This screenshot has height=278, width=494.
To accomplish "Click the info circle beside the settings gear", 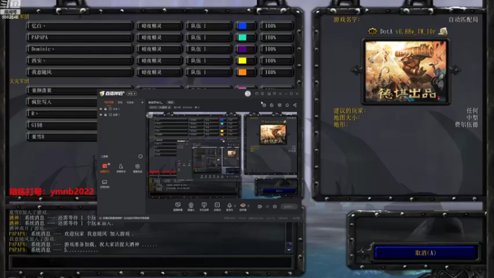I will pyautogui.click(x=267, y=206).
